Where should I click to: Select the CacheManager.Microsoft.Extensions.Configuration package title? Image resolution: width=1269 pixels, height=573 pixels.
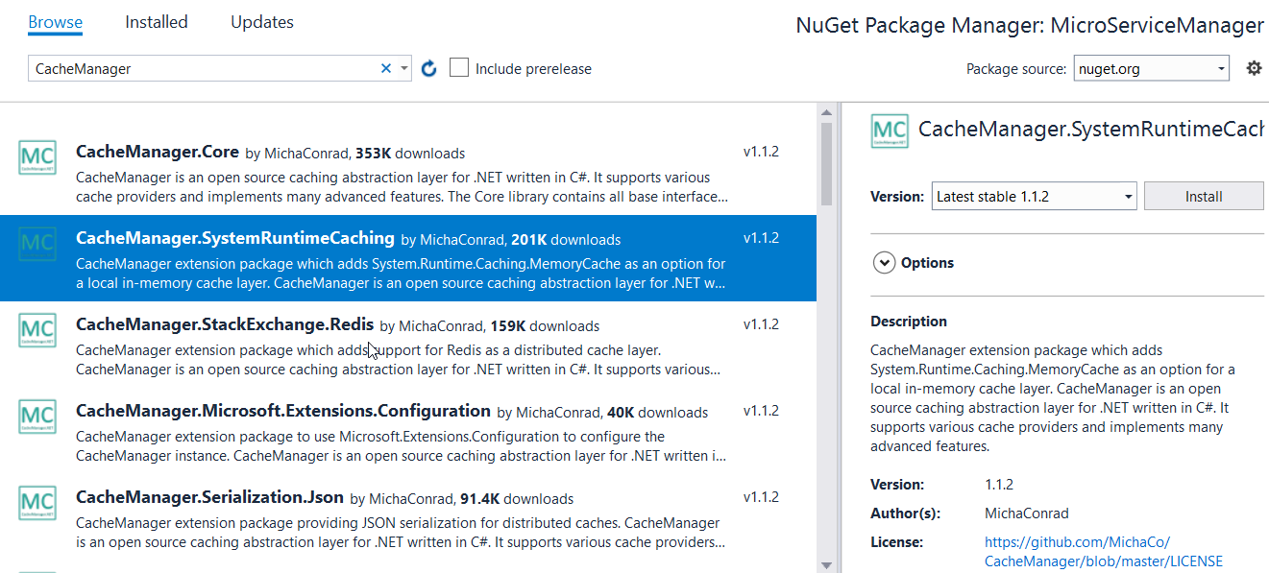pos(283,411)
